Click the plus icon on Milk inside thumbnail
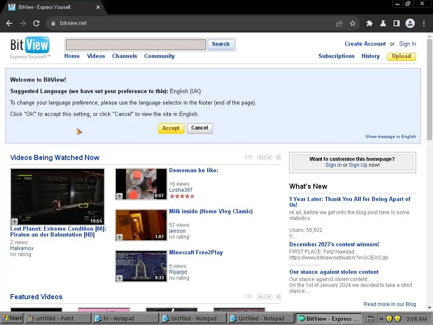The width and height of the screenshot is (433, 325). [x=119, y=237]
